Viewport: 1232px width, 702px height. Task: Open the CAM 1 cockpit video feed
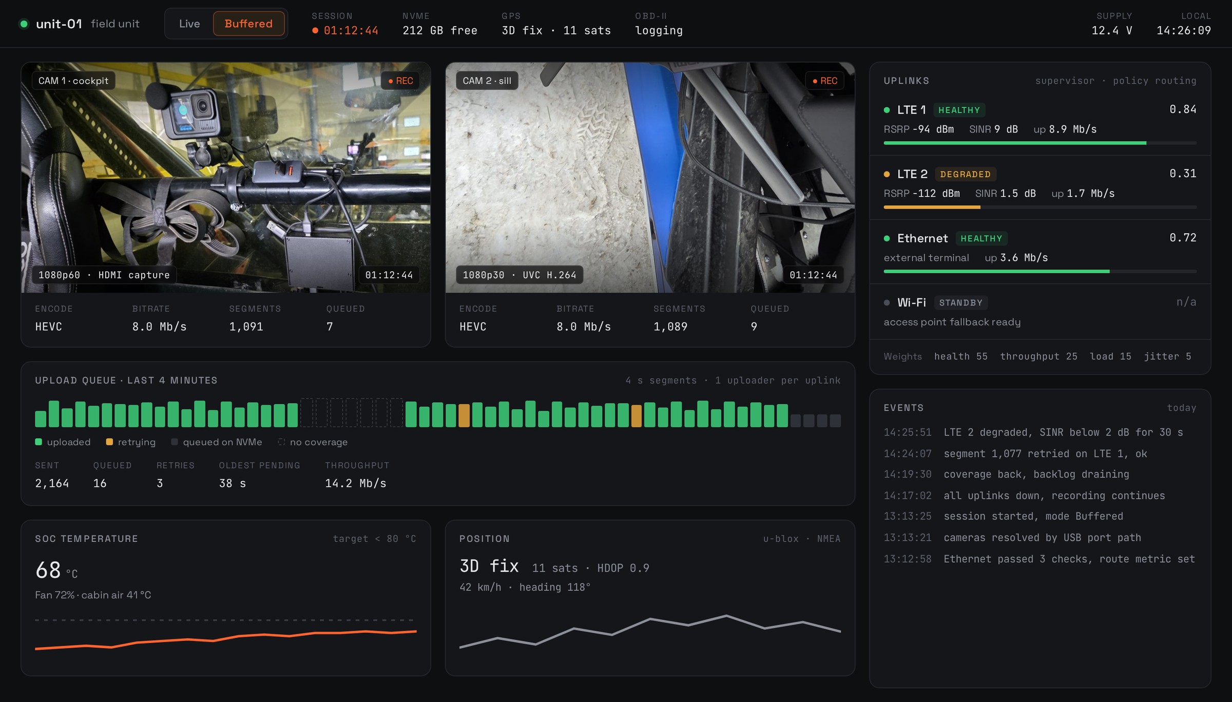pos(226,178)
